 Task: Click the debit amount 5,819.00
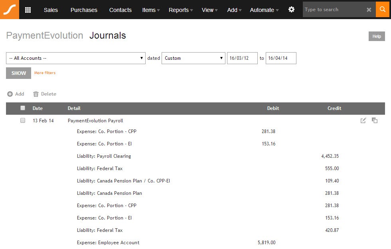coord(267,243)
